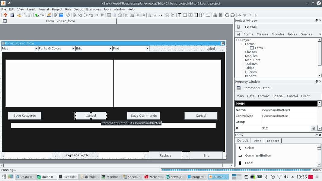Click the Replace button on form
This screenshot has height=181, width=322.
(x=165, y=155)
